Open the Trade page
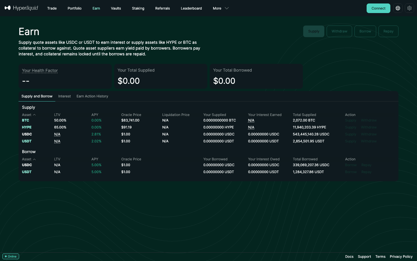This screenshot has width=417, height=261. (52, 8)
